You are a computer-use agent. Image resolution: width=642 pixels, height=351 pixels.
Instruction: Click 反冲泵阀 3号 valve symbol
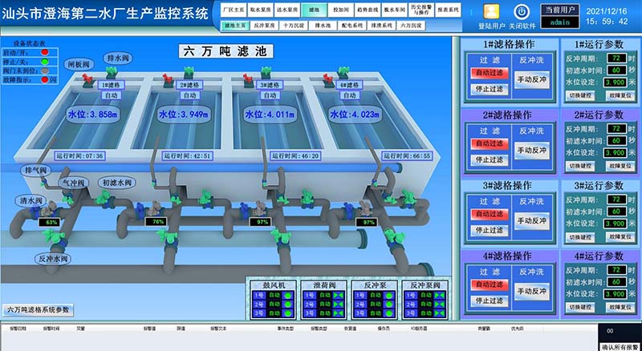[x=440, y=313]
